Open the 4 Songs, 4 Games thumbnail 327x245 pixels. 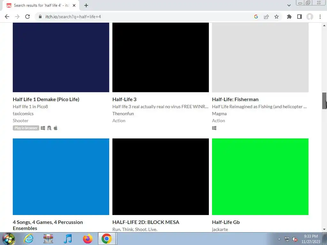pyautogui.click(x=61, y=177)
